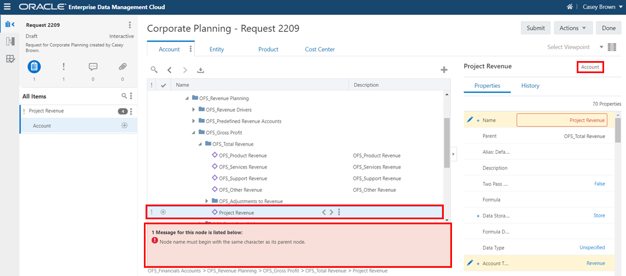Screen dimensions: 626x276
Task: Open Project Revenue node options menu
Action: coord(339,212)
